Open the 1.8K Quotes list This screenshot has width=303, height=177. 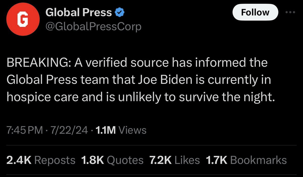click(112, 160)
